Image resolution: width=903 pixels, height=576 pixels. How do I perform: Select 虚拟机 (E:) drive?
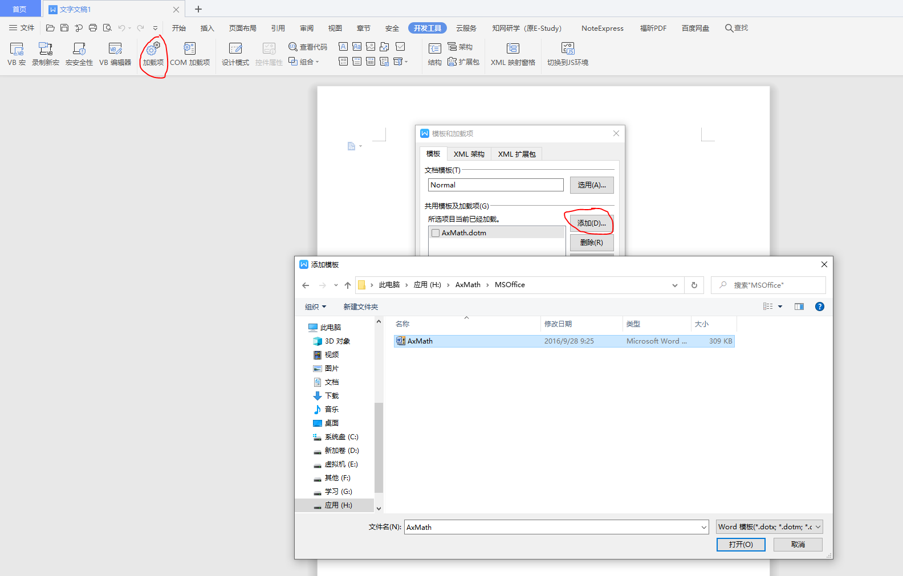click(341, 464)
